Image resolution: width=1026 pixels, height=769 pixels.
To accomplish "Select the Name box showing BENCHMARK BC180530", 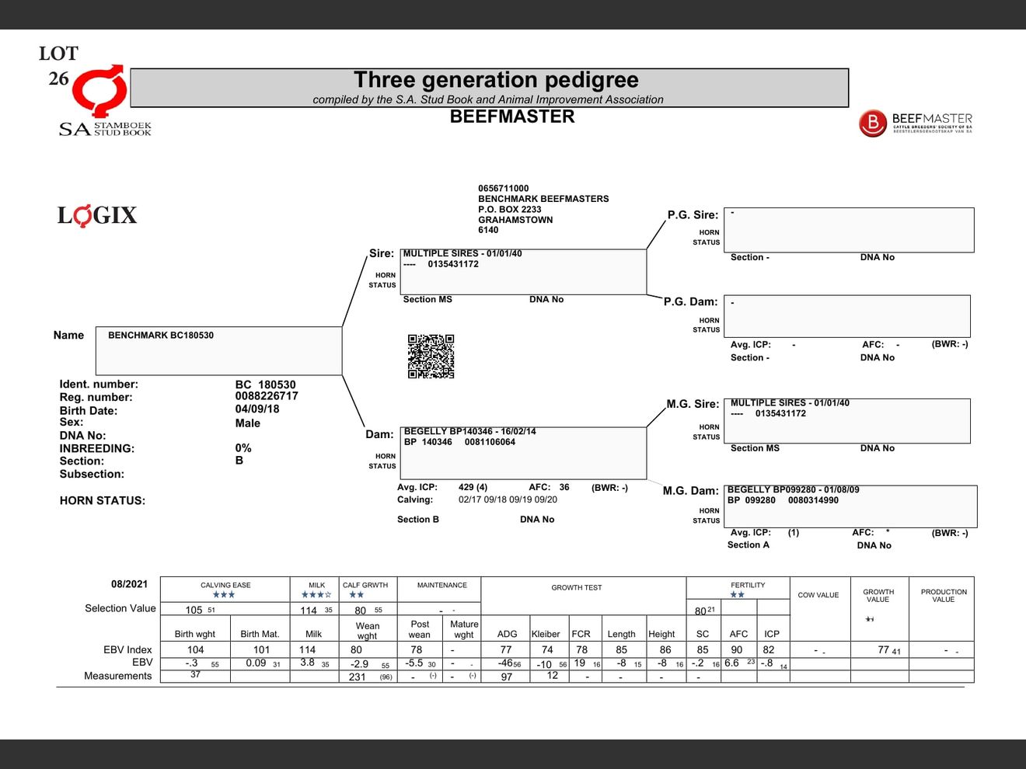I will tap(218, 351).
